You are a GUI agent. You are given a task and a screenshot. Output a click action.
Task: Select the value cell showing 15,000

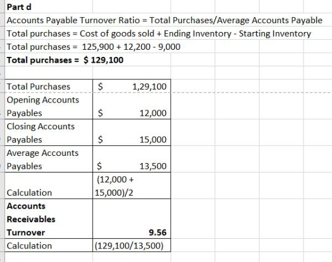(132, 133)
